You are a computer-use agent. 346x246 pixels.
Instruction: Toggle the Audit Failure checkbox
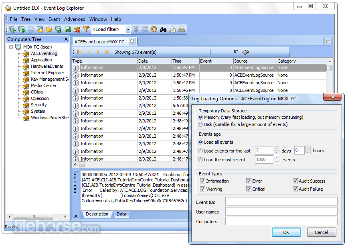coord(295,189)
